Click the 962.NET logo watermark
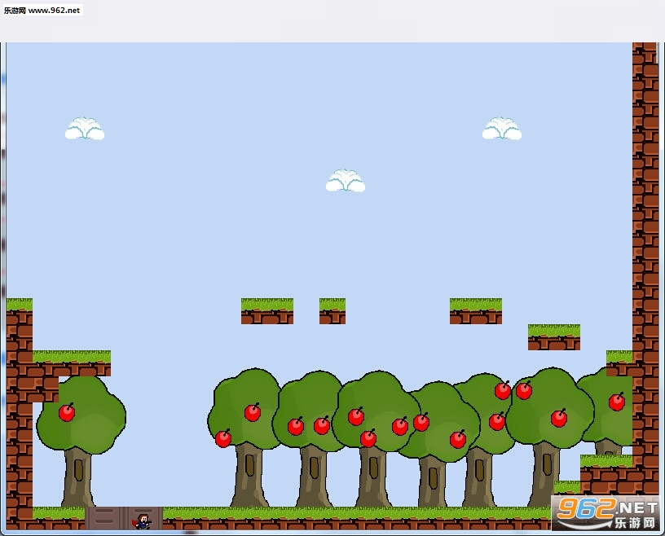The image size is (665, 536). 607,513
